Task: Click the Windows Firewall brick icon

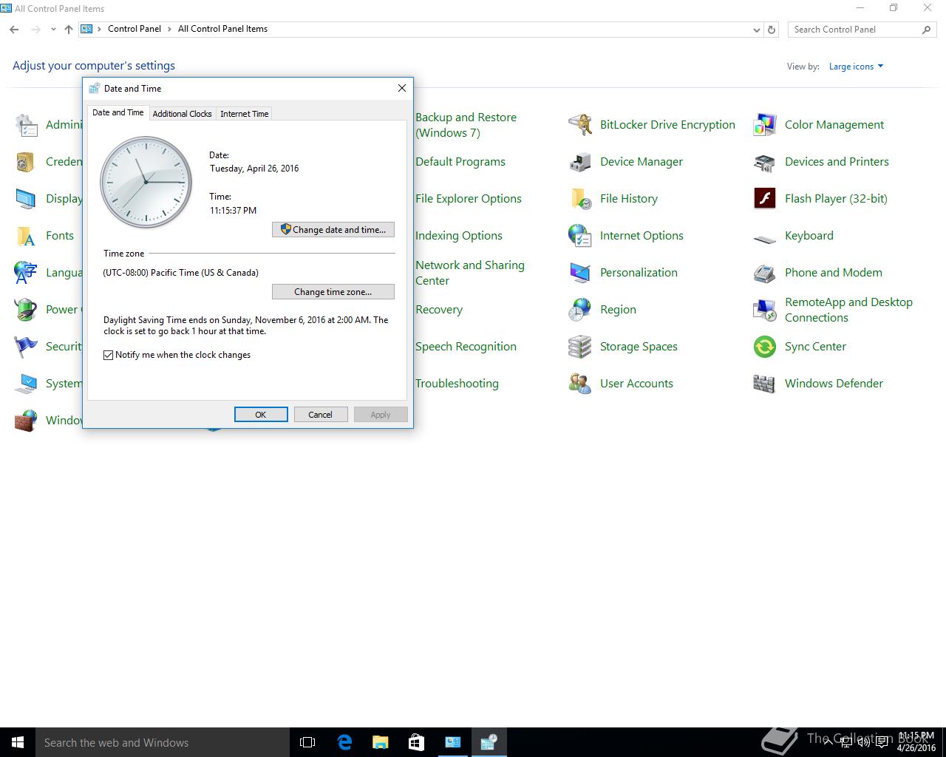Action: [26, 421]
